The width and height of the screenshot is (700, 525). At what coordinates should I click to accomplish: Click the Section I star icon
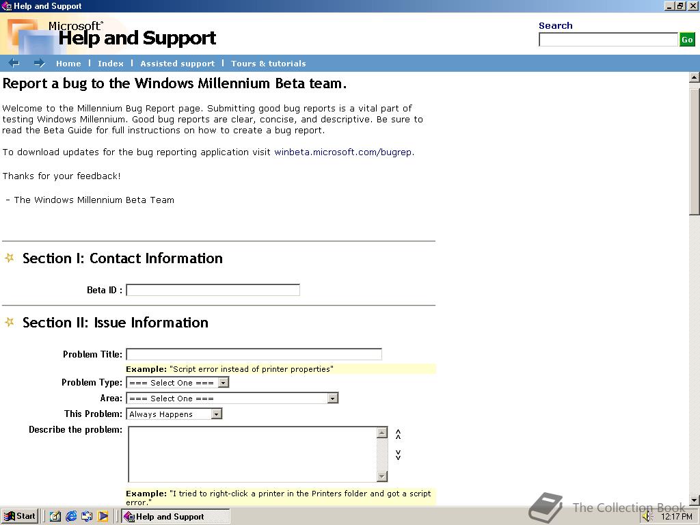tap(10, 258)
